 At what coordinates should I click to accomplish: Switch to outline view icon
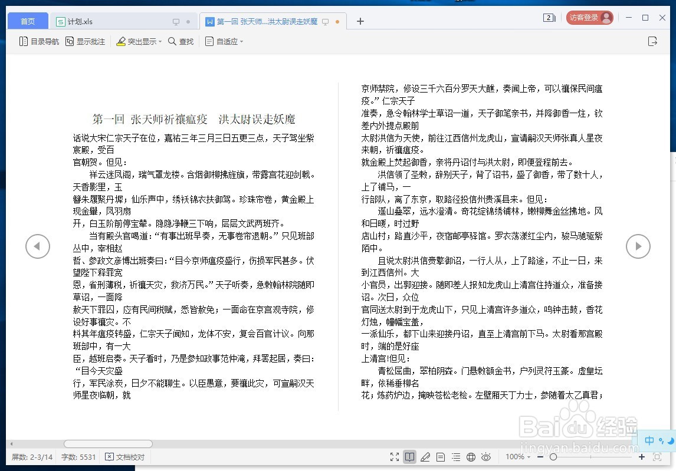(x=456, y=457)
